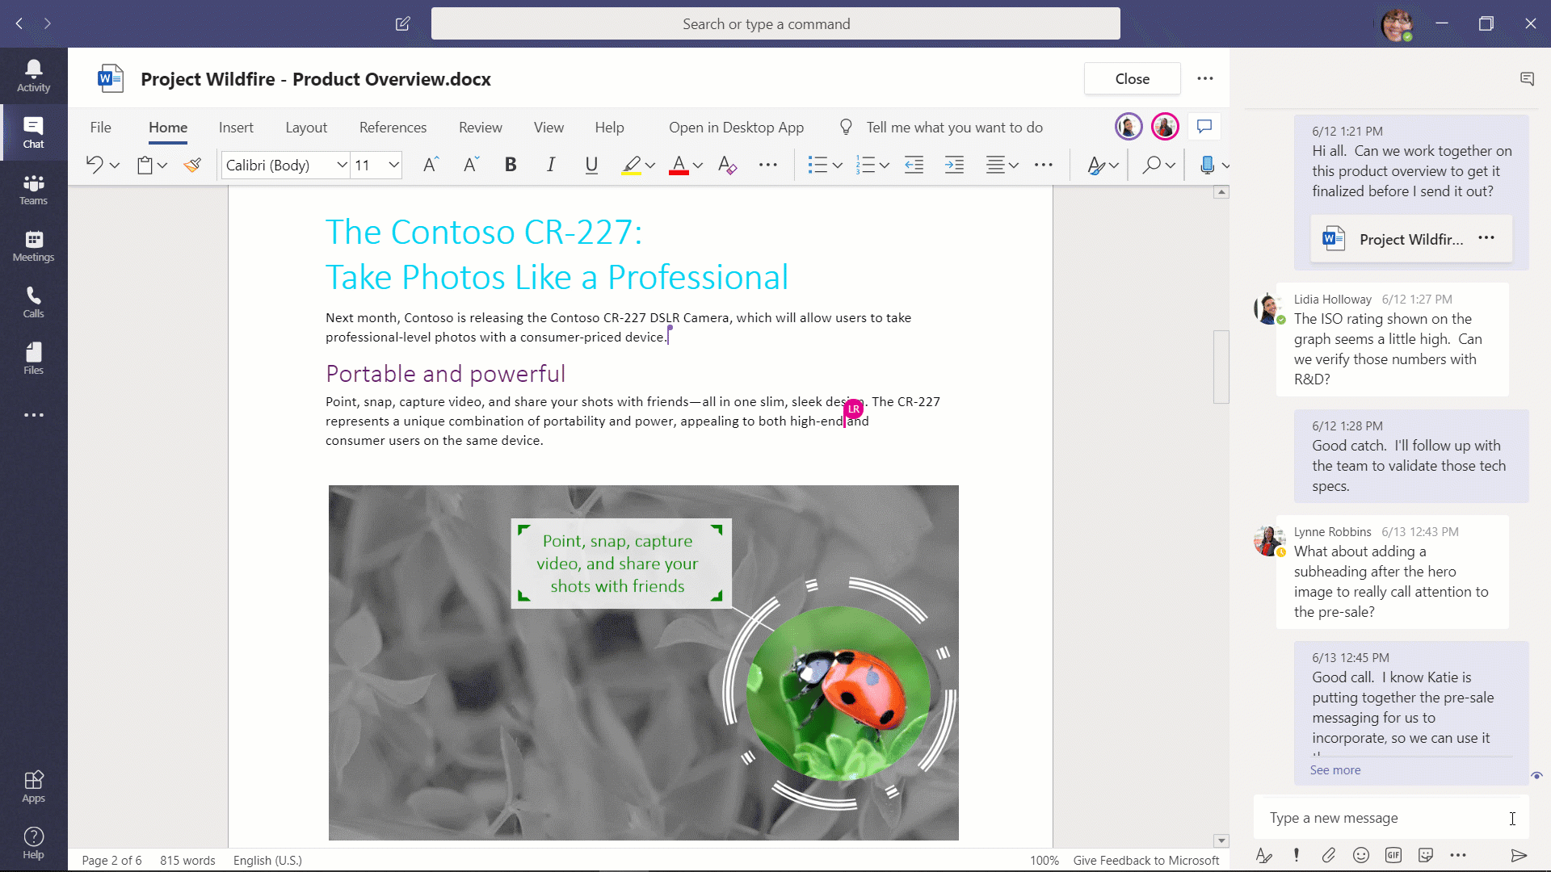
Task: Toggle bold formatting
Action: coord(511,165)
